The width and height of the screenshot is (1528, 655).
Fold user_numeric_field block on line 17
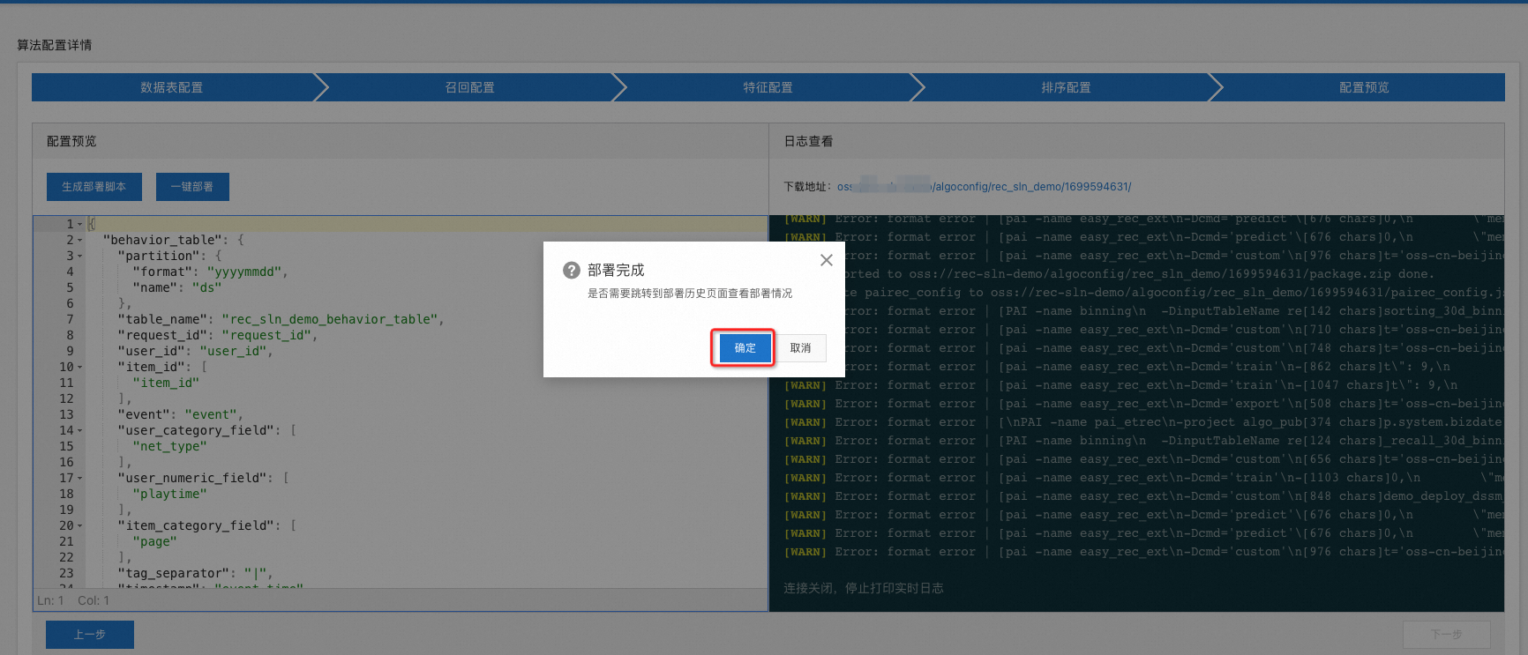[80, 479]
